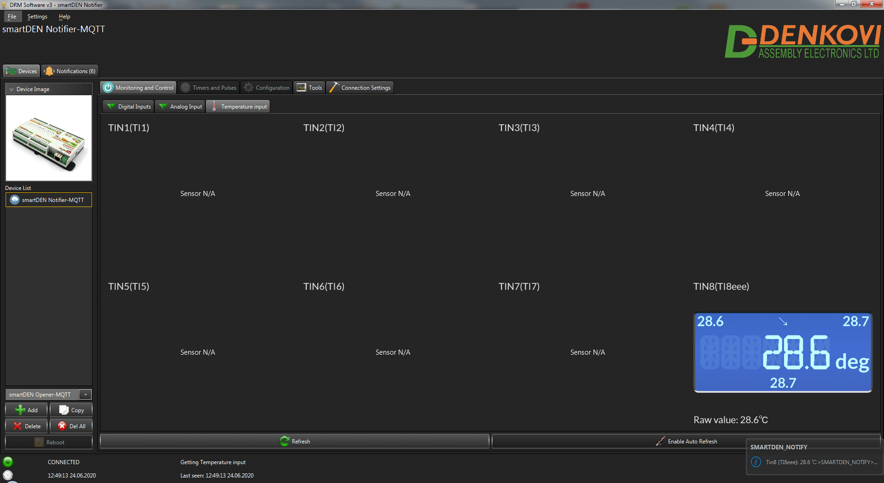Viewport: 884px width, 483px height.
Task: Open the Settings menu
Action: click(37, 17)
